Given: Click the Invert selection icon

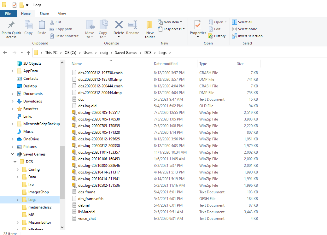Looking at the screenshot, I should point(235,36).
